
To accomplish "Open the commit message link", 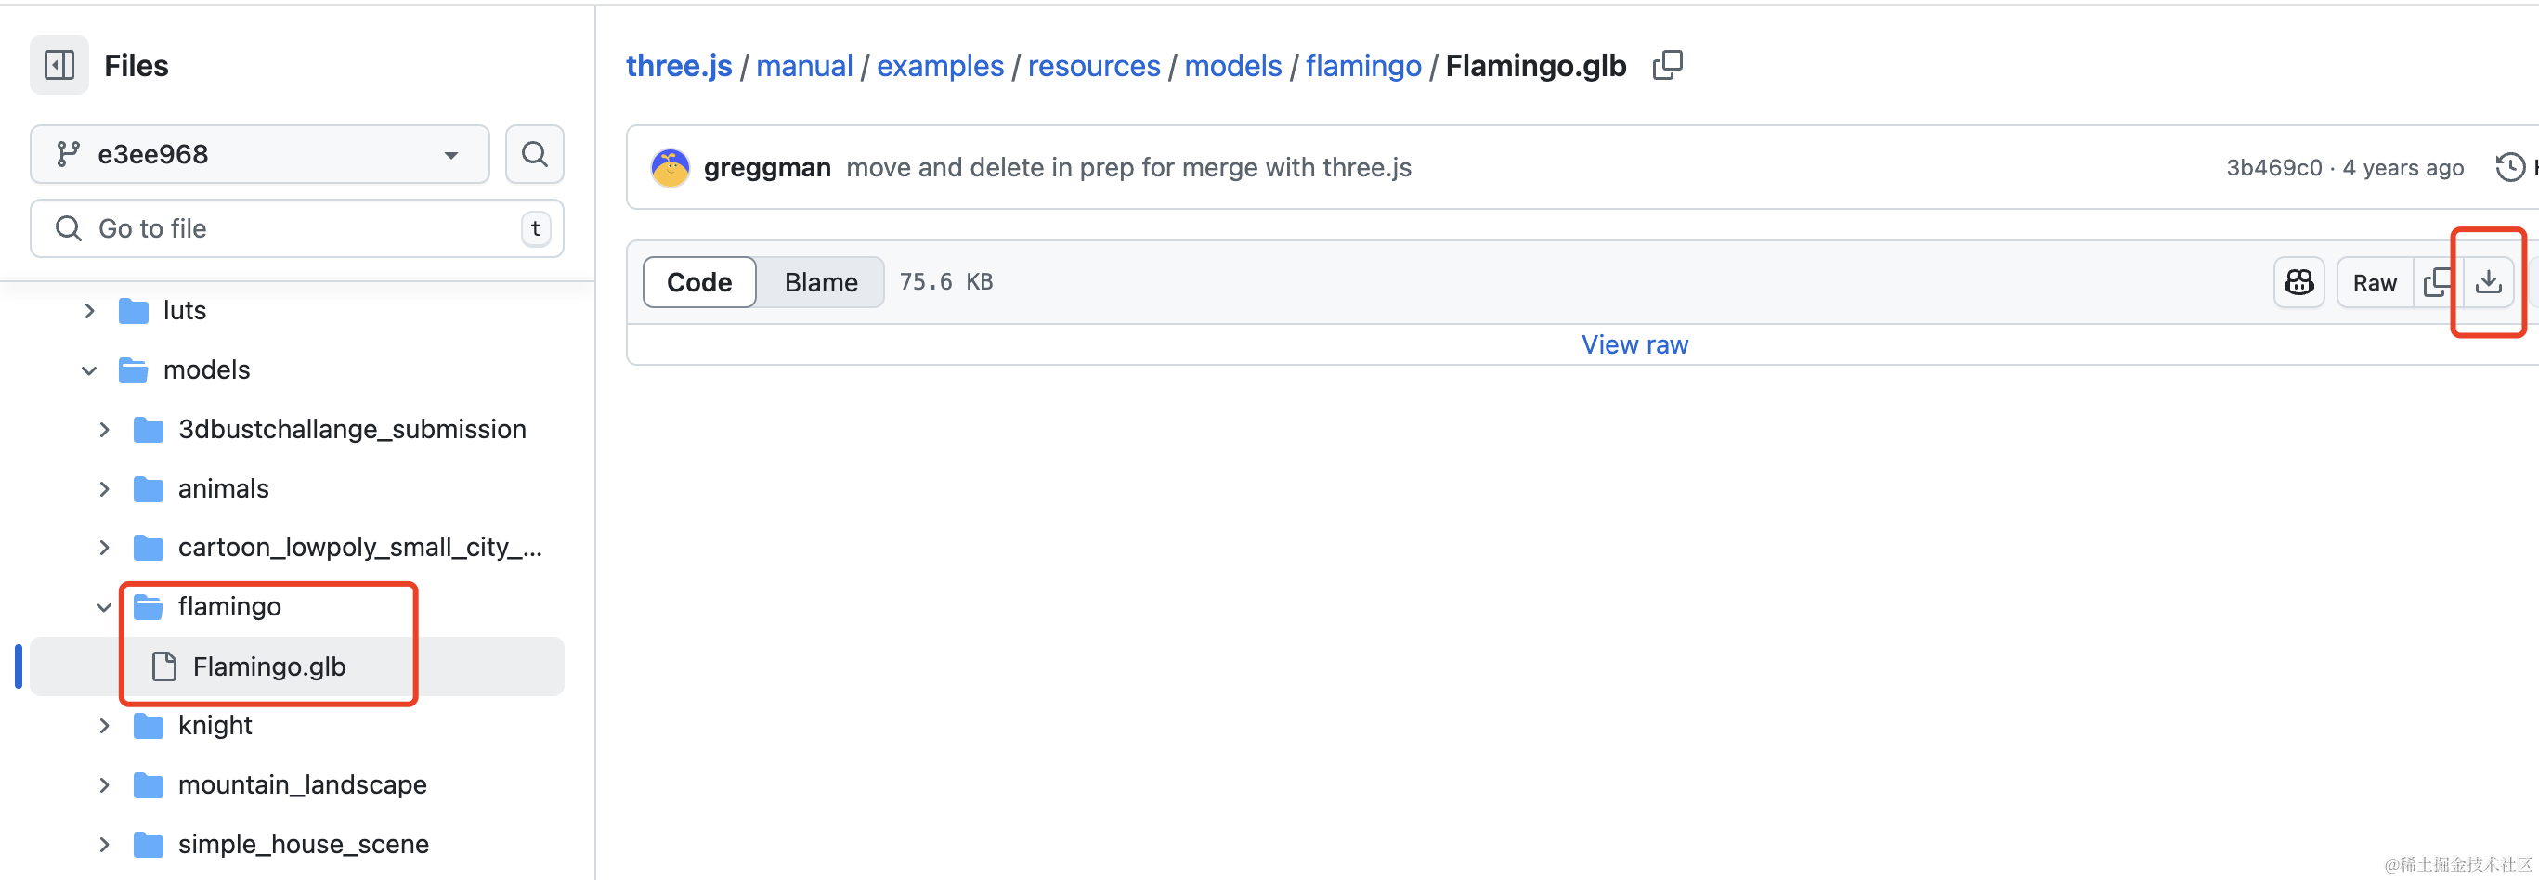I will tap(1128, 167).
